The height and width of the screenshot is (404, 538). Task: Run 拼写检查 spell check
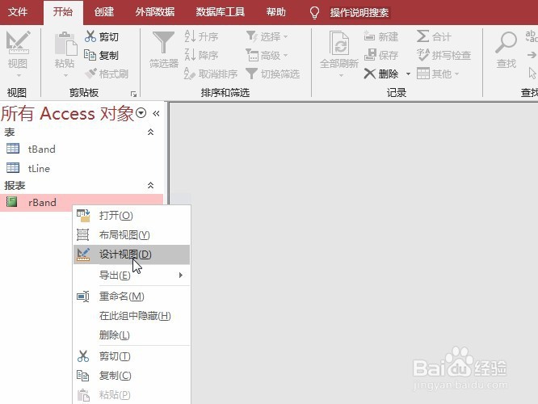coord(443,55)
